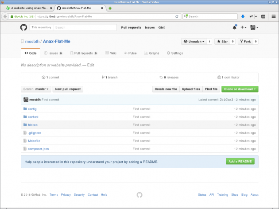Viewport: 279px width, 209px height.
Task: Open the plus create-new menu
Action: pyautogui.click(x=243, y=27)
